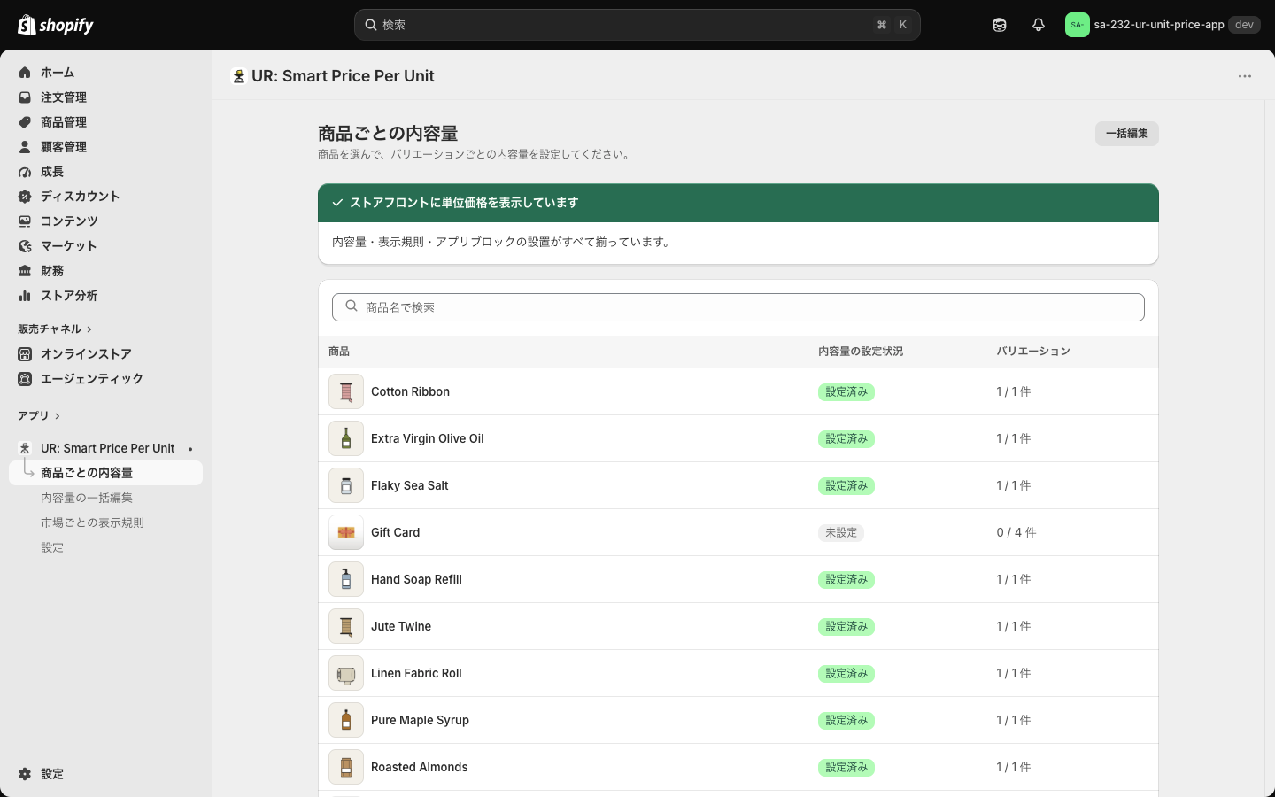Viewport: 1275px width, 797px height.
Task: Click the dev badge in top bar
Action: pos(1244,25)
